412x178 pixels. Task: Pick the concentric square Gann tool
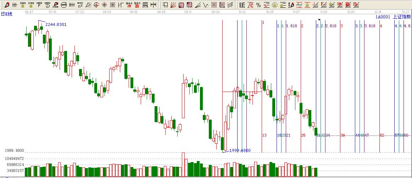tap(113, 5)
